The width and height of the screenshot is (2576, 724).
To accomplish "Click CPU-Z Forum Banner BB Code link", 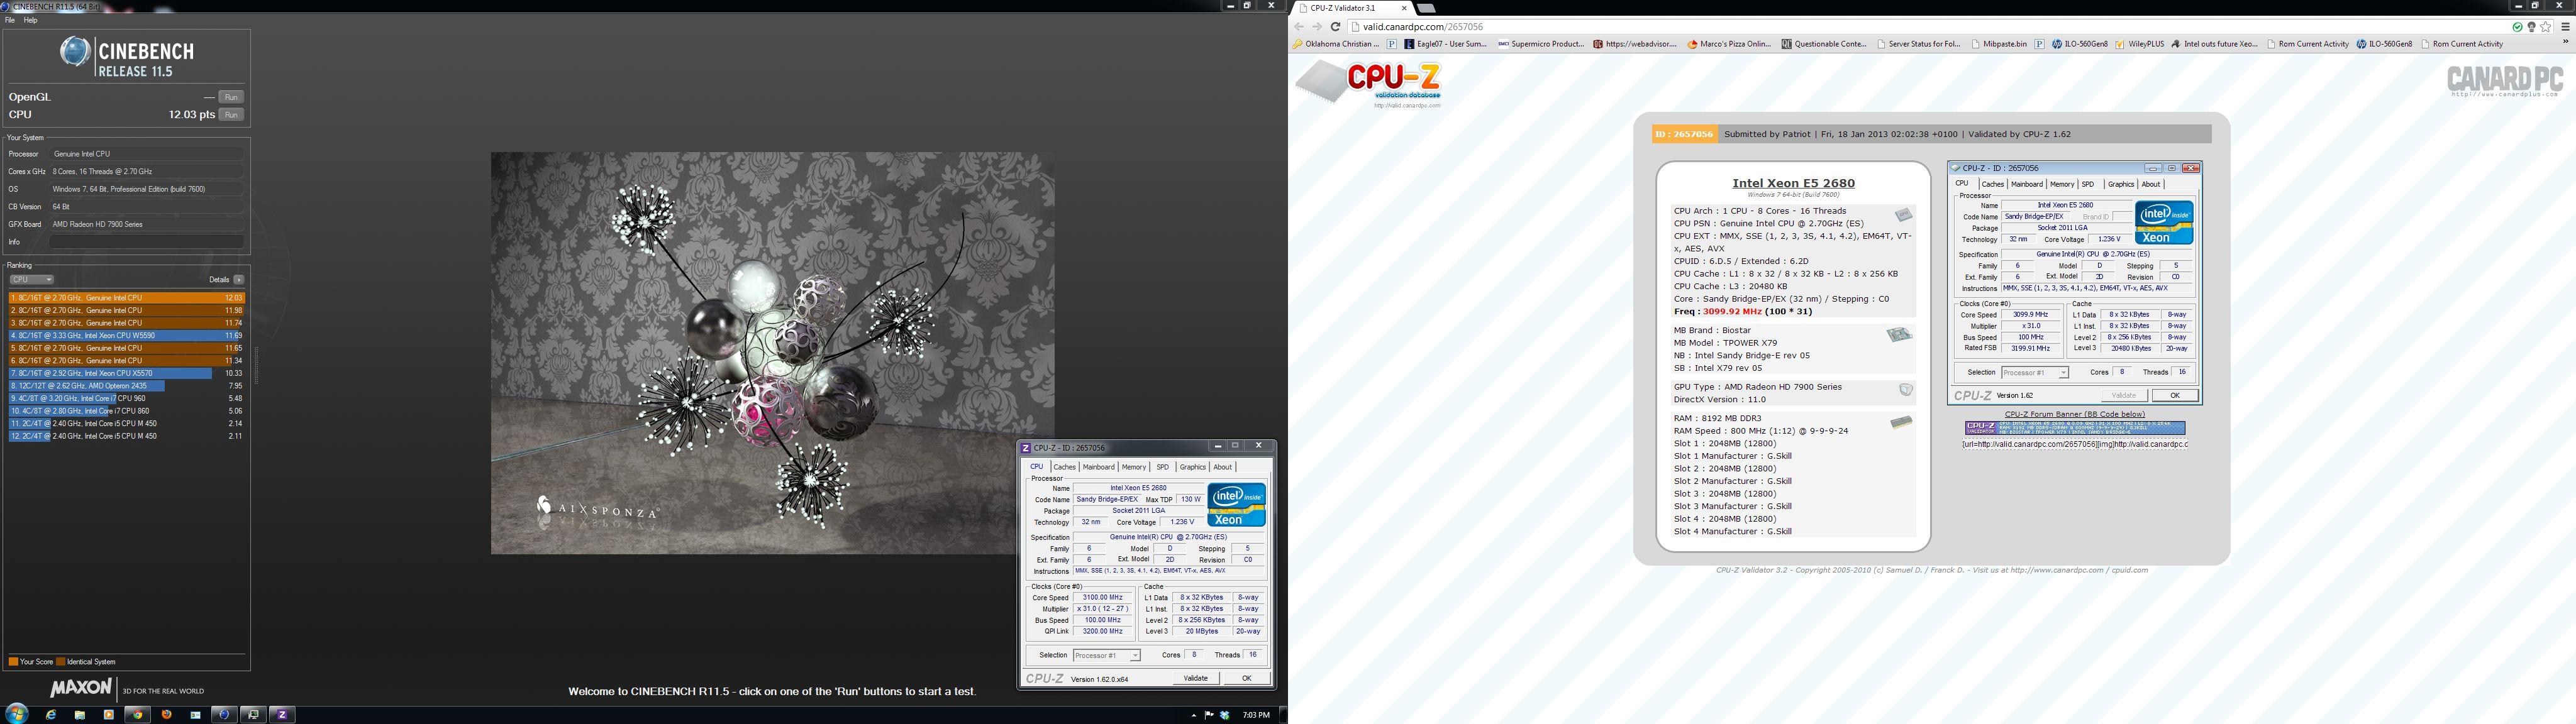I will coord(2075,414).
